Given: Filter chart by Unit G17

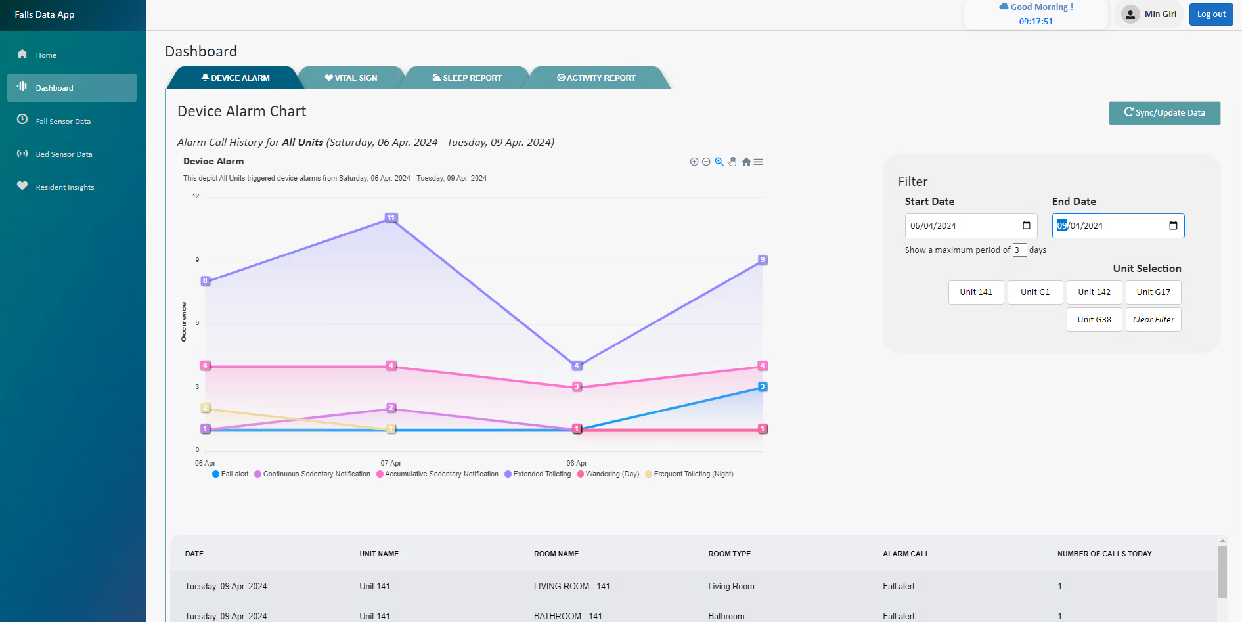Looking at the screenshot, I should click(1153, 292).
